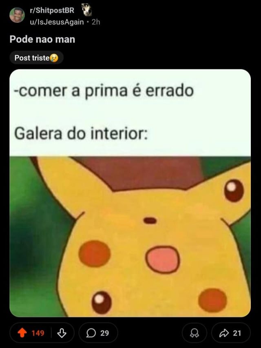Upvote the post with the orange arrow
This screenshot has width=261, height=348.
click(x=22, y=333)
